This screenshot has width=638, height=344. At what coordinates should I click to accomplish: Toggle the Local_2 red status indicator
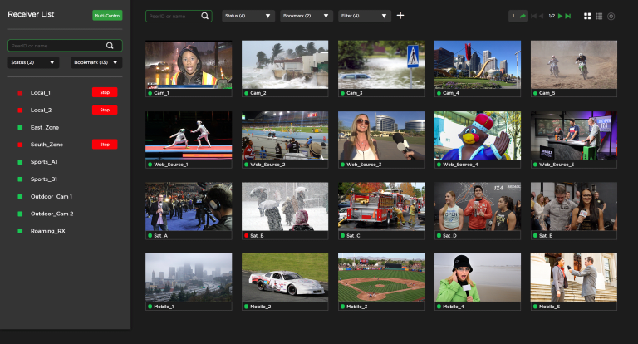(20, 110)
